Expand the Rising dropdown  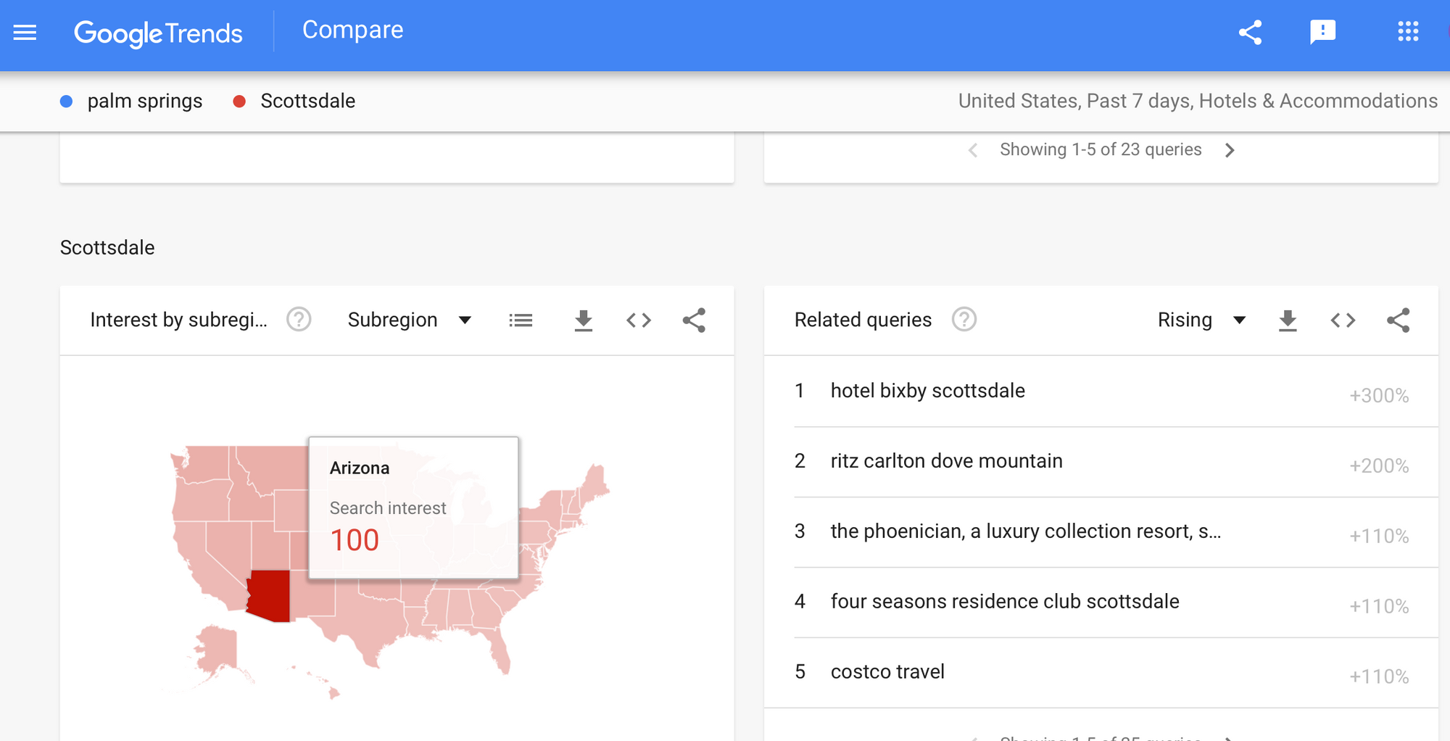coord(1201,320)
